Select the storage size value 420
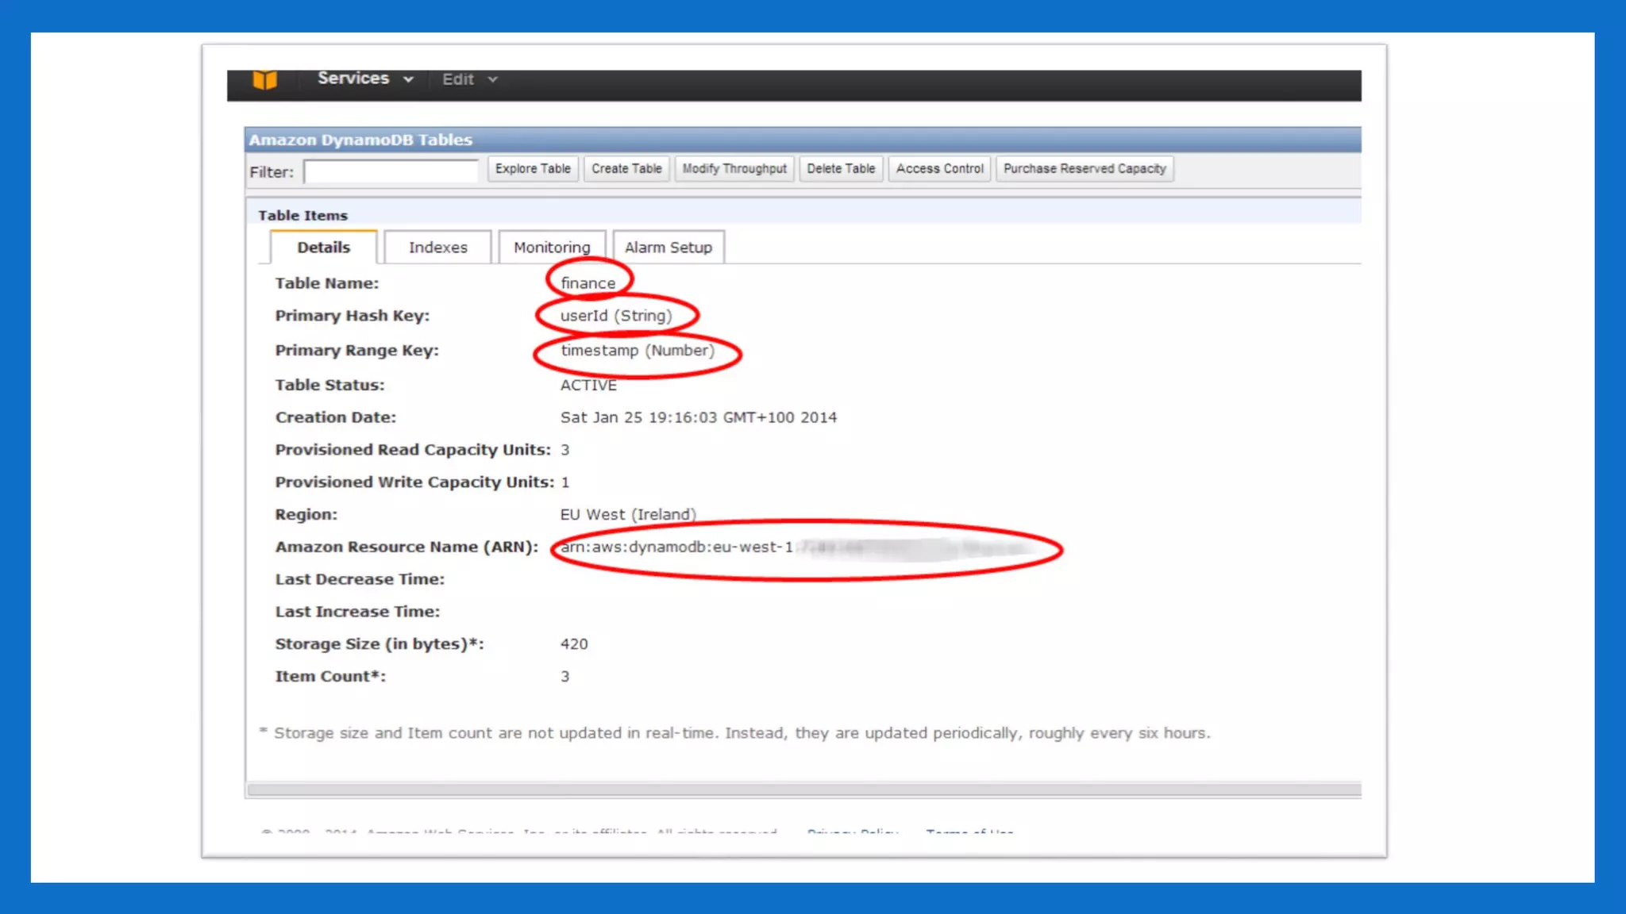This screenshot has height=914, width=1626. pos(574,644)
